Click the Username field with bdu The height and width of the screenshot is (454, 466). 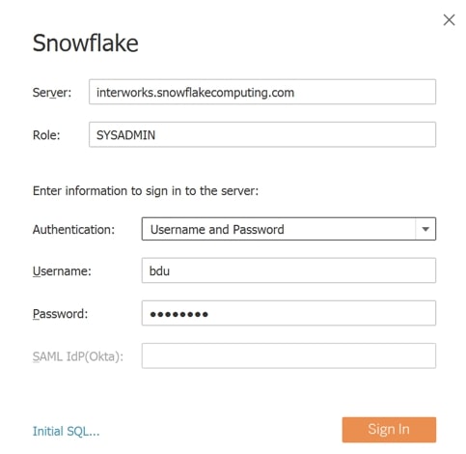click(x=288, y=270)
